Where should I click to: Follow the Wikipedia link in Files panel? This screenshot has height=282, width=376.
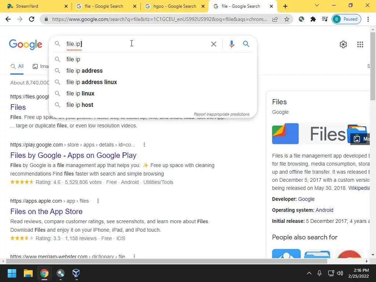359,188
